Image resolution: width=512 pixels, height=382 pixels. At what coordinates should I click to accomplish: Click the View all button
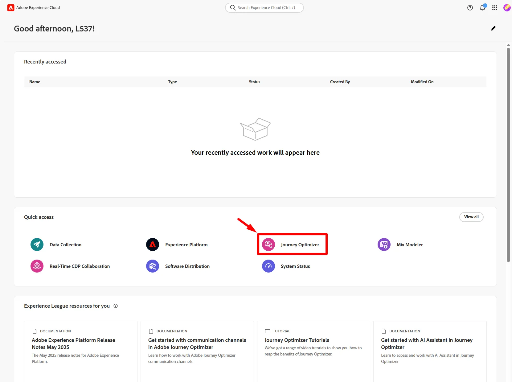[471, 217]
